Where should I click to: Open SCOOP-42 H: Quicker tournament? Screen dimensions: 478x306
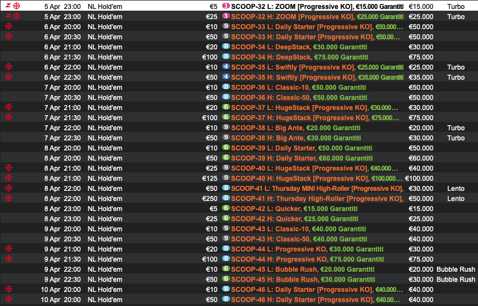[x=295, y=219]
